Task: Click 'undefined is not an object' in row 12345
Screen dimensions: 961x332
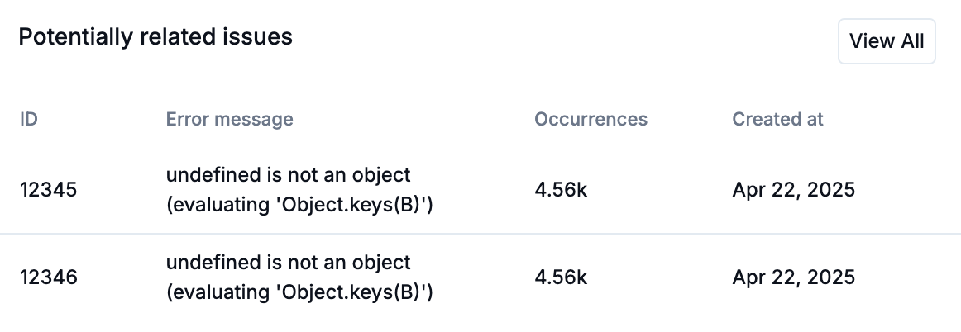Action: pos(288,175)
